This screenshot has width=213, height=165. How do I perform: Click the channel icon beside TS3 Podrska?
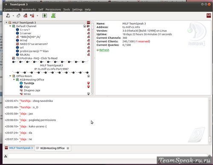point(14,58)
